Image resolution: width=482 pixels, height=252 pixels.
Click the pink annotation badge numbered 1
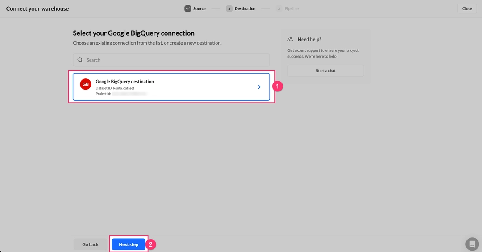[x=278, y=87]
